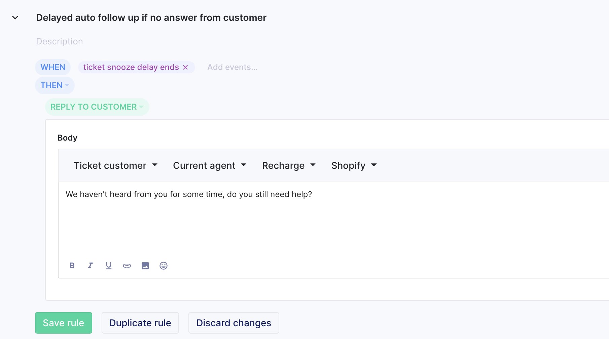
Task: Toggle underline formatting
Action: (x=109, y=266)
